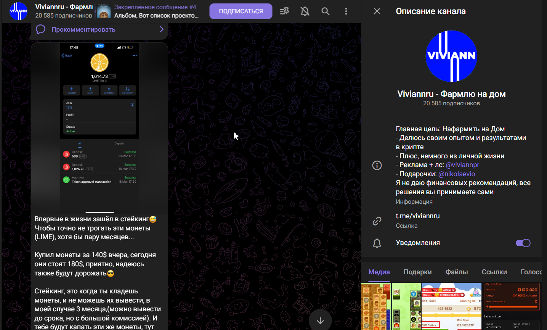This screenshot has height=330, width=547.
Task: Click the 'Главная цель: Нафармить на Дом' line
Action: click(450, 129)
